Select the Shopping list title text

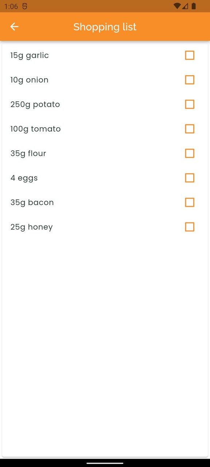point(105,27)
